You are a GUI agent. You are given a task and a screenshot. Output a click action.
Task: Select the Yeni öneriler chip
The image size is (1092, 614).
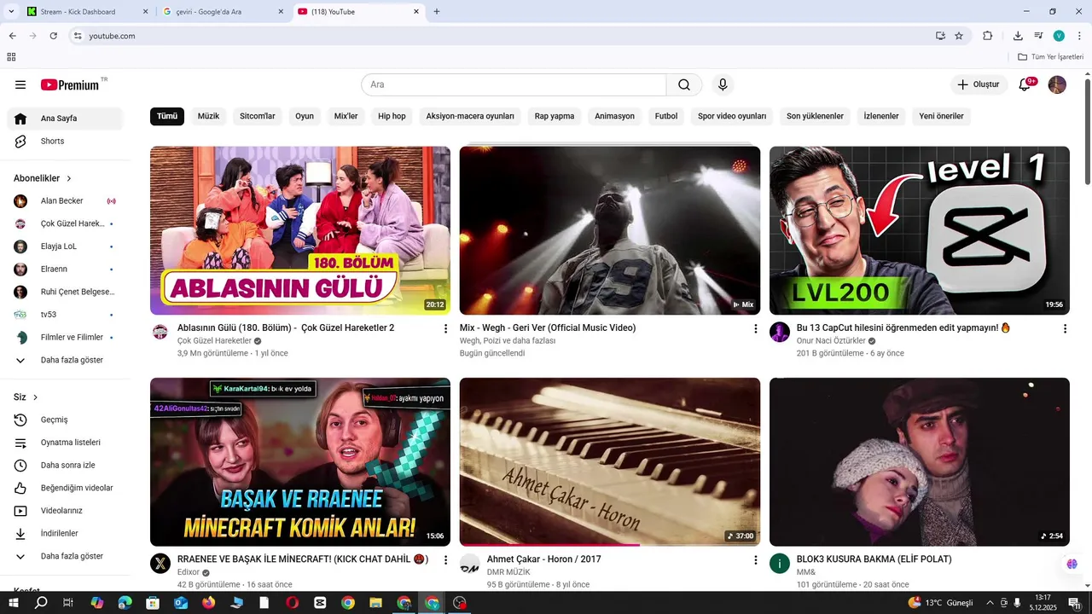[x=941, y=116]
